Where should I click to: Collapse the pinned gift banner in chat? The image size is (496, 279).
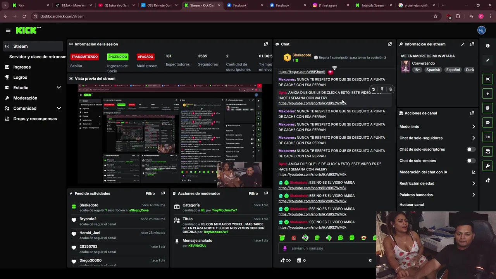point(334,68)
